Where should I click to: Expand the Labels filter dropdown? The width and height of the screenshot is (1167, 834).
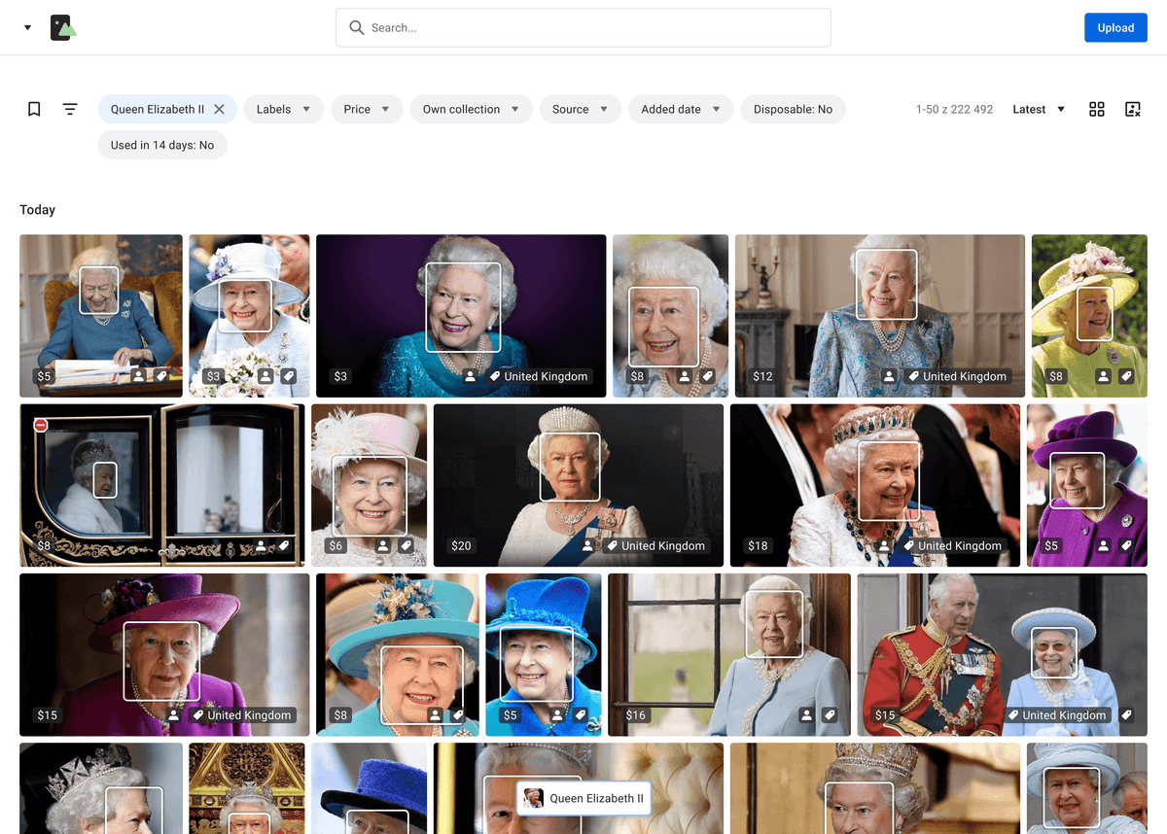[284, 109]
